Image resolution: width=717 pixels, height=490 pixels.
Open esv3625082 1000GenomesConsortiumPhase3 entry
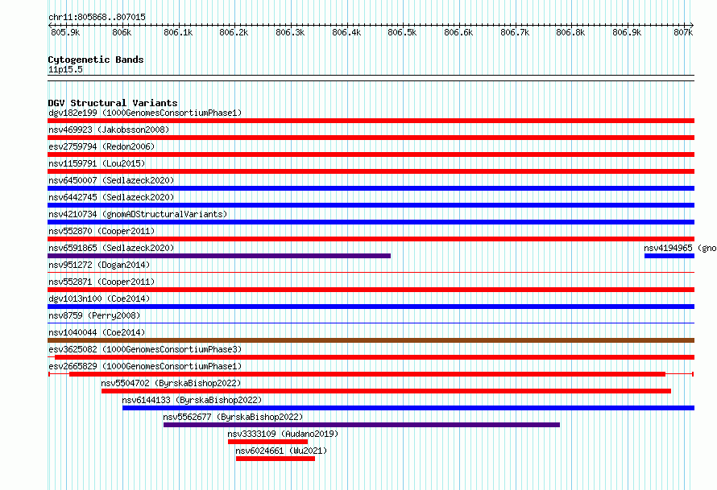click(145, 349)
